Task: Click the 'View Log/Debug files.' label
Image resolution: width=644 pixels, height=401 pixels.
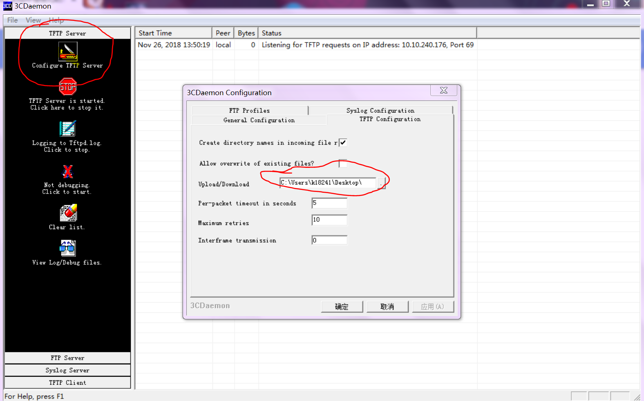Action: [67, 263]
